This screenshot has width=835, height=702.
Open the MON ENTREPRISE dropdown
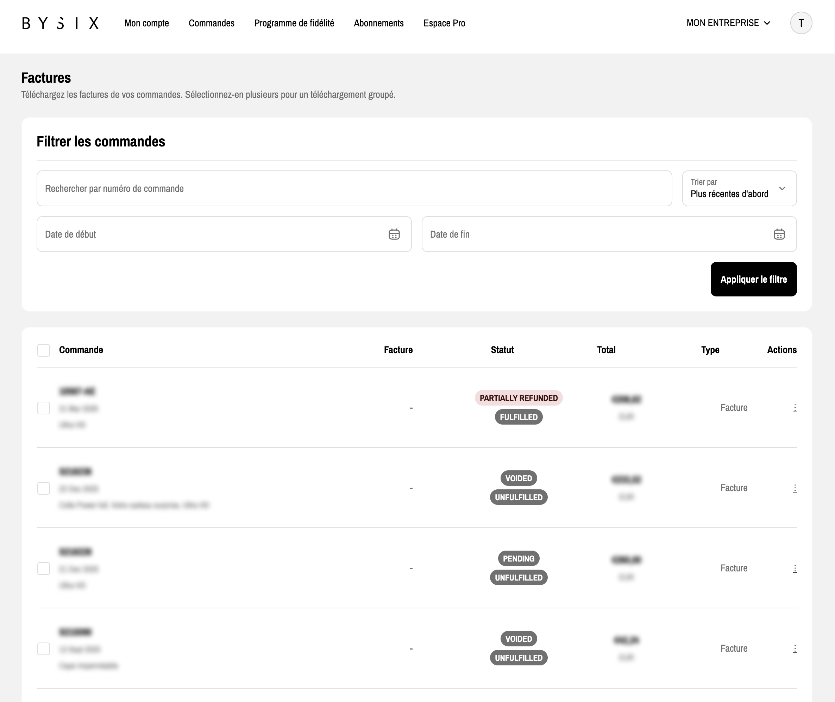(728, 23)
